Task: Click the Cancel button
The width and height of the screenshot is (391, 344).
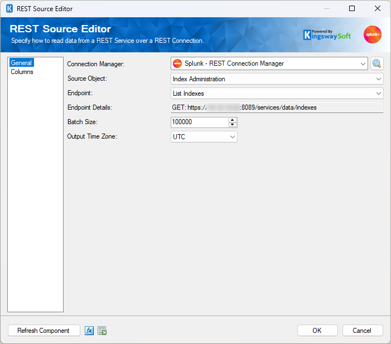Action: [x=363, y=331]
